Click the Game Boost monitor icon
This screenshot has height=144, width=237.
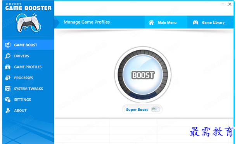(8, 45)
